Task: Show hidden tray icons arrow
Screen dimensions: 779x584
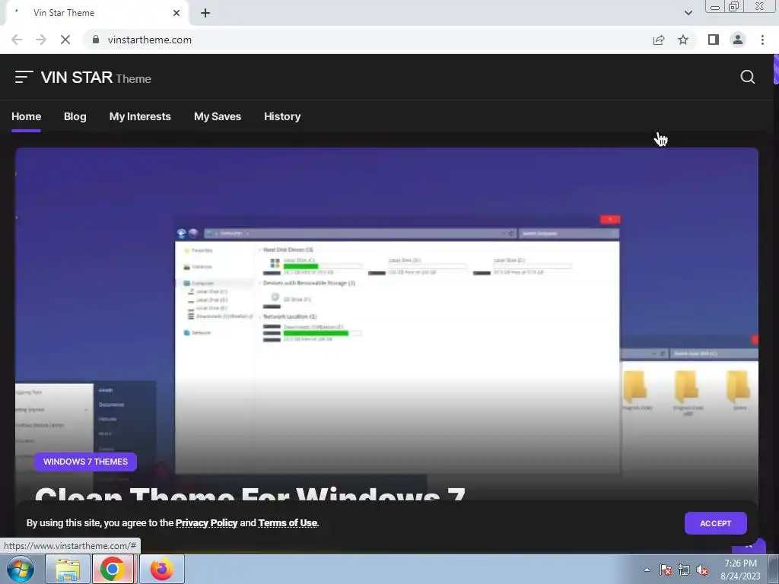Action: [x=647, y=570]
